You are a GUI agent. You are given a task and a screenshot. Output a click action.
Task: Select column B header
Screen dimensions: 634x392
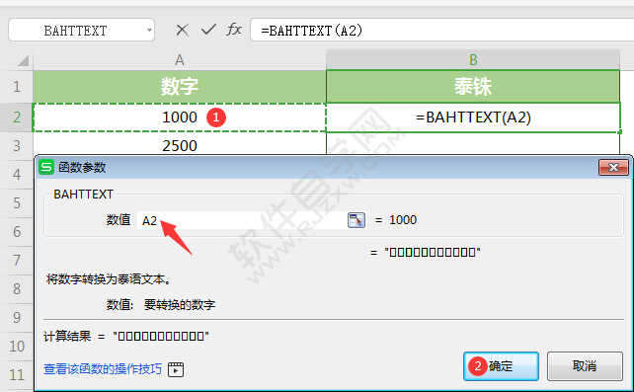(473, 60)
